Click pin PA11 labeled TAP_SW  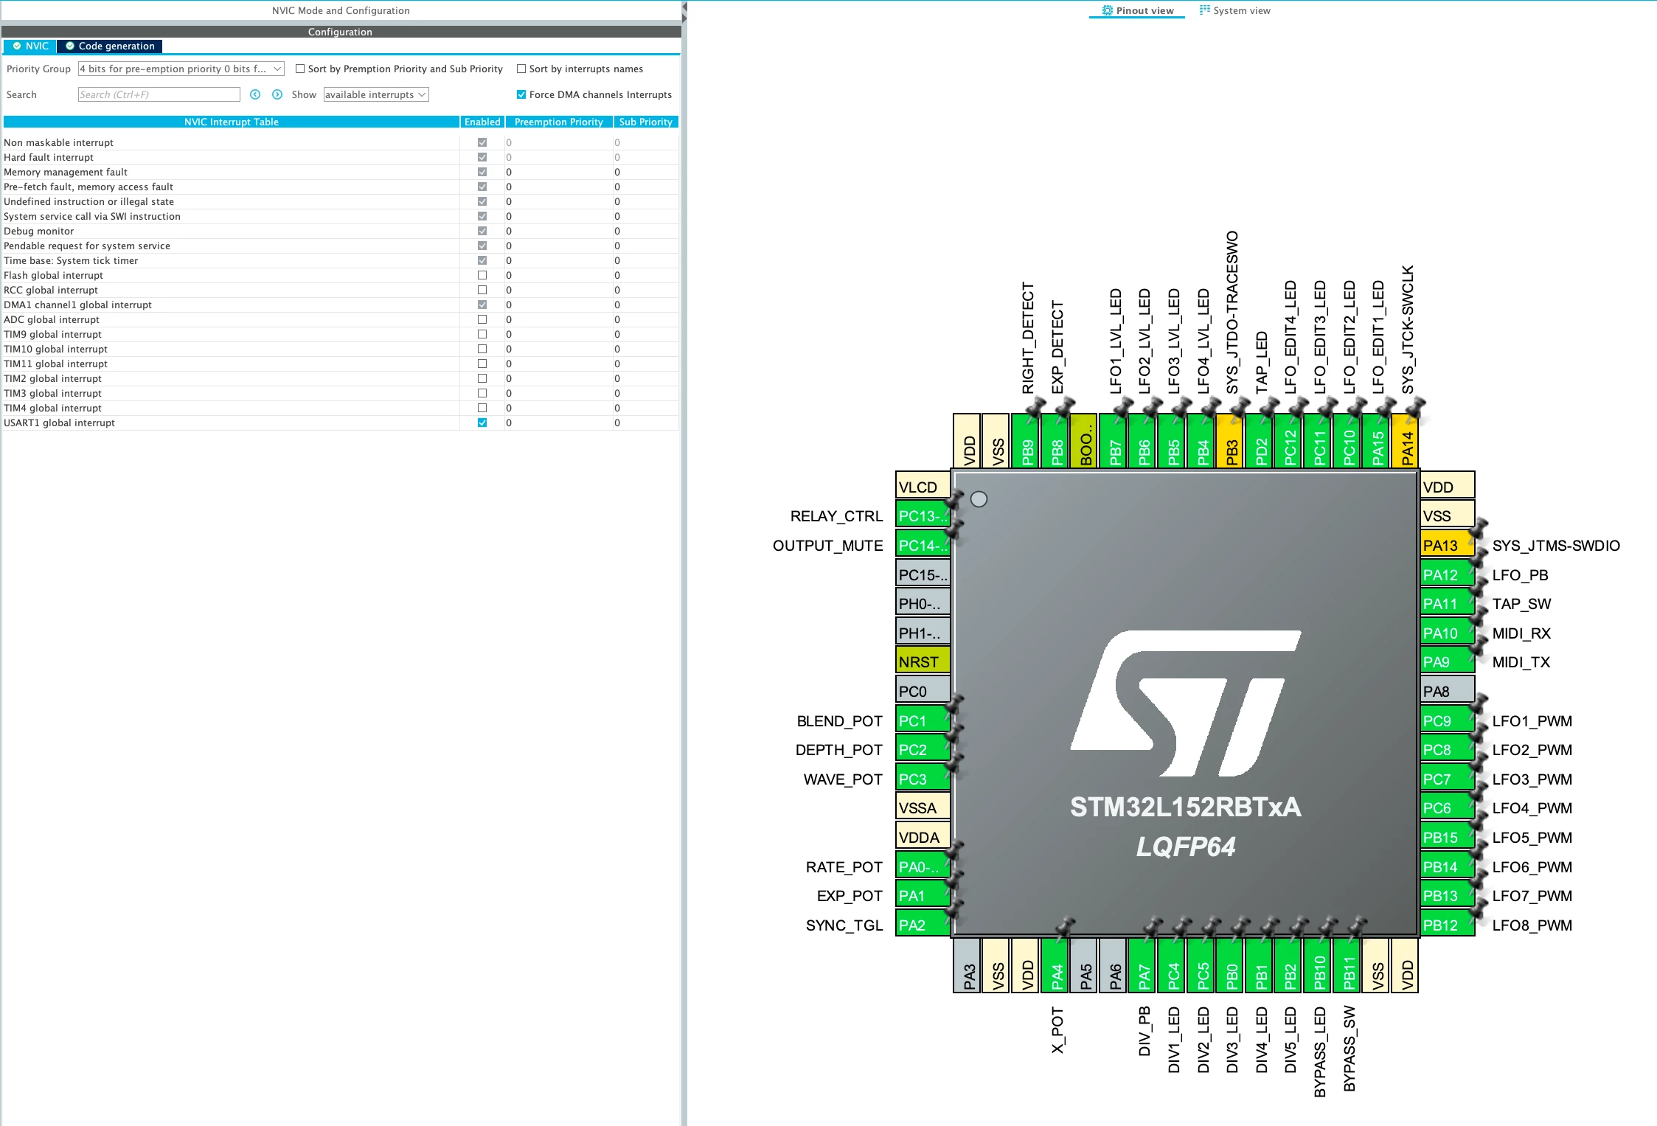pyautogui.click(x=1447, y=603)
